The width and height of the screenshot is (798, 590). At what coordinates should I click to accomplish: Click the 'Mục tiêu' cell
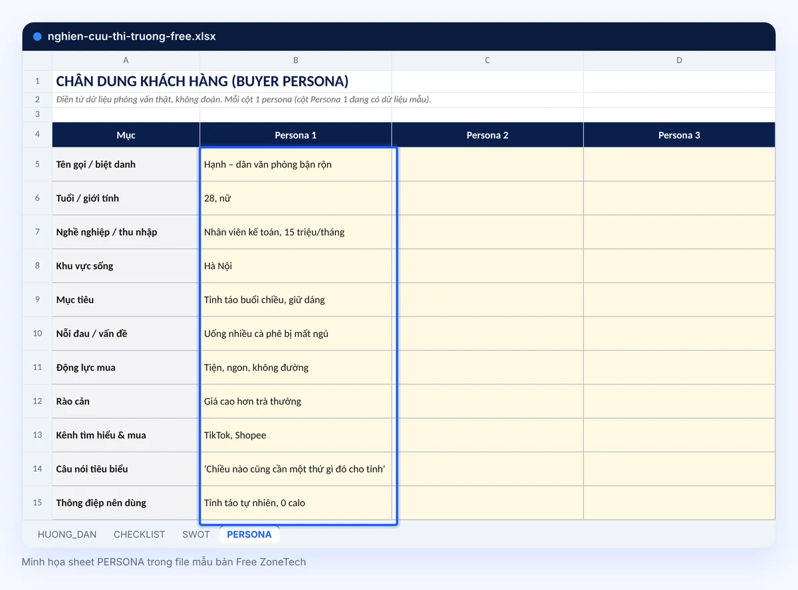[x=126, y=300]
